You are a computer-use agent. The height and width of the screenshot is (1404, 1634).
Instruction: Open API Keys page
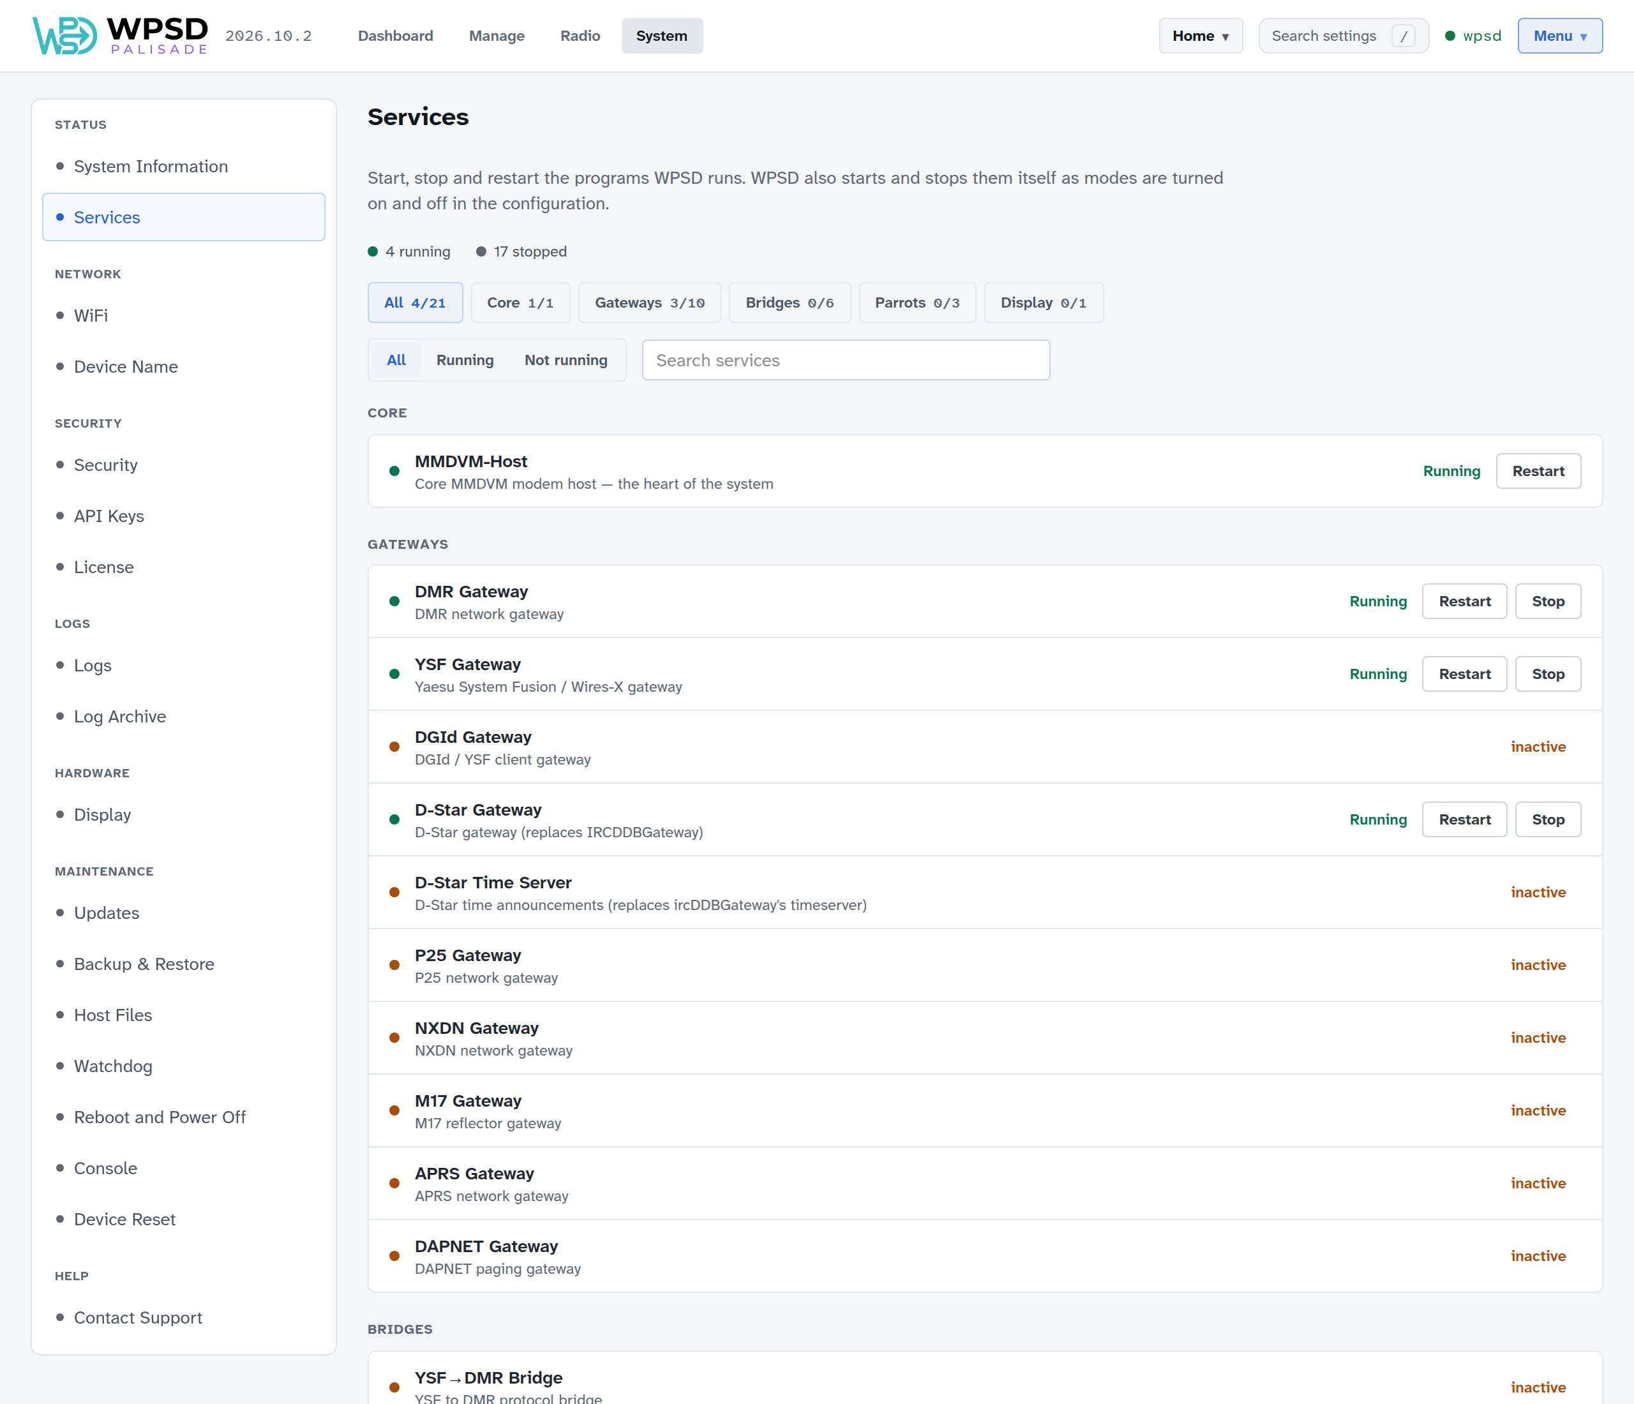[184, 516]
